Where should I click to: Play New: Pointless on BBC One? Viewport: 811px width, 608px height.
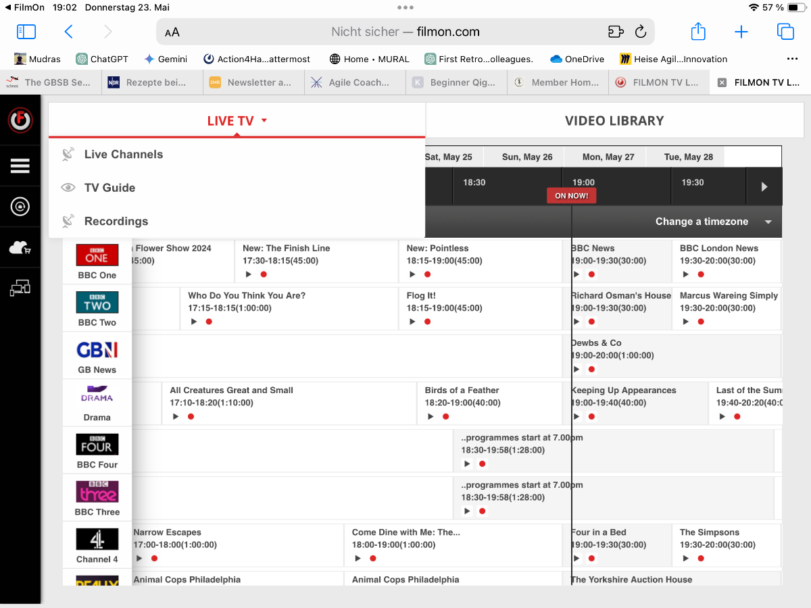(x=412, y=274)
